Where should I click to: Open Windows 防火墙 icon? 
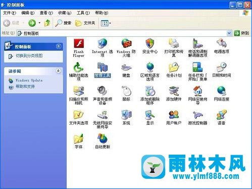click(x=126, y=48)
